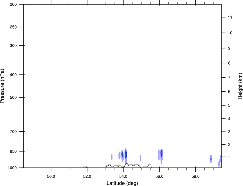Pick the 3 km height label
Viewport: 243px width, 186px height.
pyautogui.click(x=229, y=132)
